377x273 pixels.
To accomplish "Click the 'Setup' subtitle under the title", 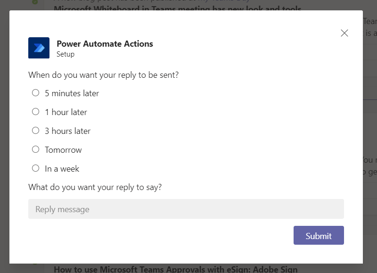I will [x=66, y=54].
